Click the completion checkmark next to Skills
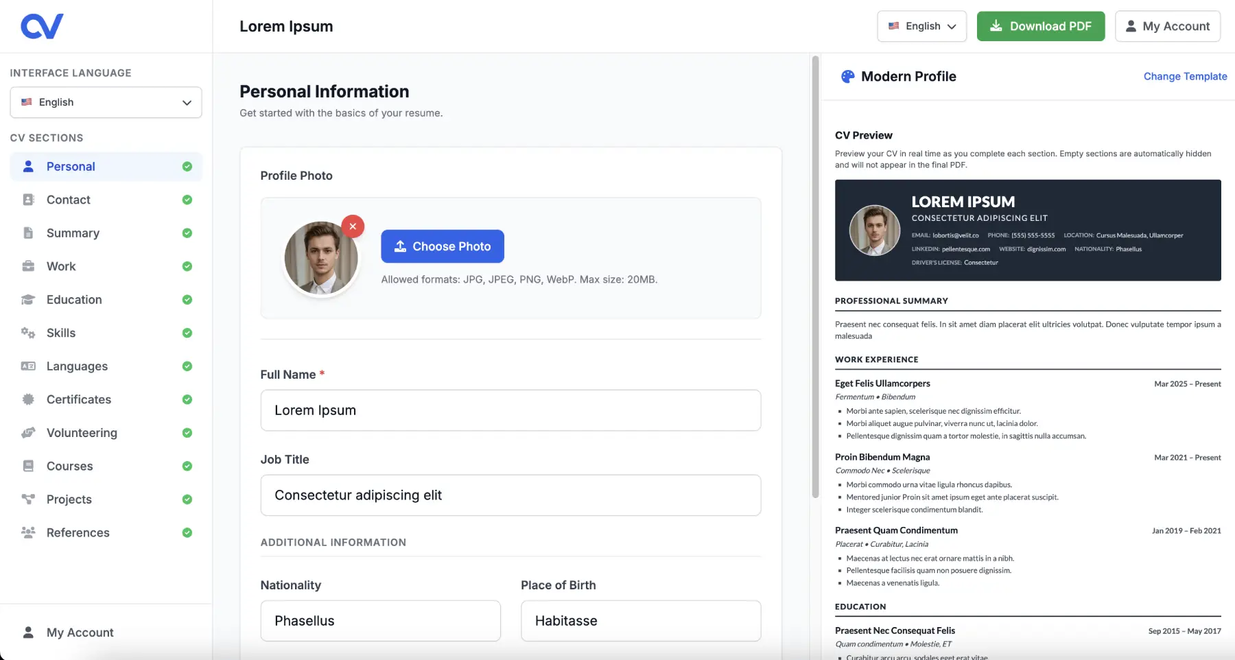The width and height of the screenshot is (1235, 660). pos(187,333)
